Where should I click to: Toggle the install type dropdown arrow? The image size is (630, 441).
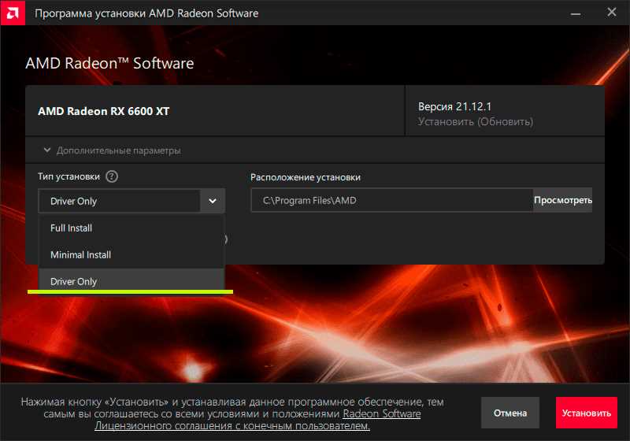click(x=213, y=201)
